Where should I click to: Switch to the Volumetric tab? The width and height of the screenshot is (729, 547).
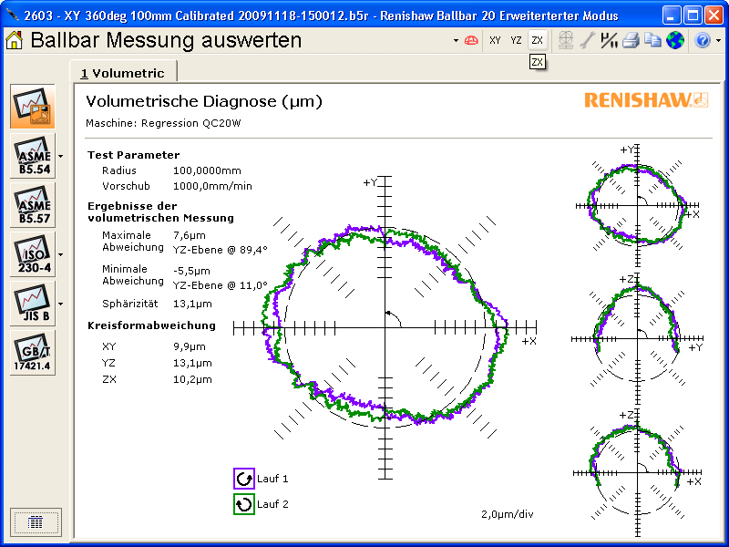[x=123, y=73]
